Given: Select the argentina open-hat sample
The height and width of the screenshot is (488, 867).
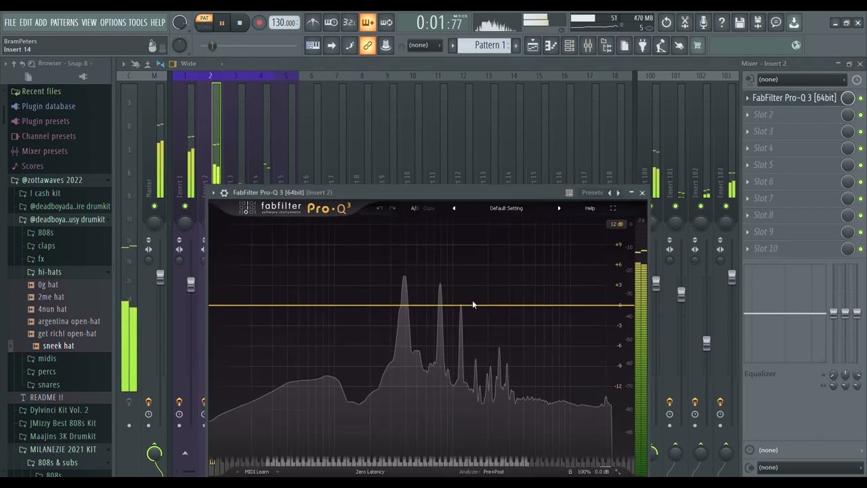Looking at the screenshot, I should click(69, 321).
